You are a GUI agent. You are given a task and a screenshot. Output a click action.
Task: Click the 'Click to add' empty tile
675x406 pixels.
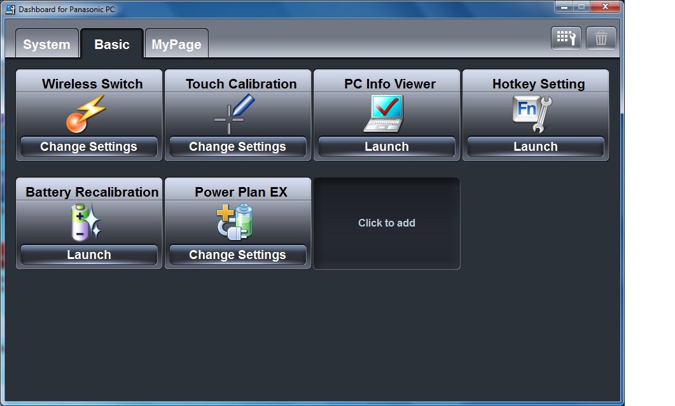pyautogui.click(x=387, y=223)
